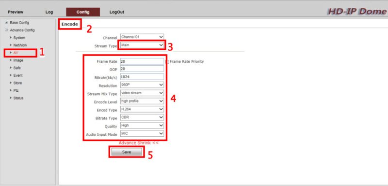
Task: Click the Advance Shrink link
Action: coord(139,143)
